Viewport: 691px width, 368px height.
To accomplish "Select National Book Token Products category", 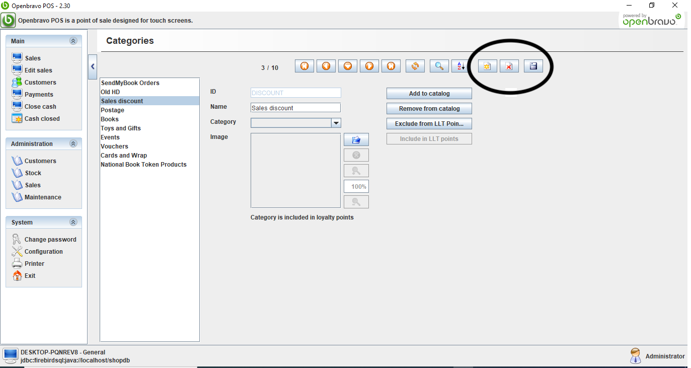I will coord(150,164).
